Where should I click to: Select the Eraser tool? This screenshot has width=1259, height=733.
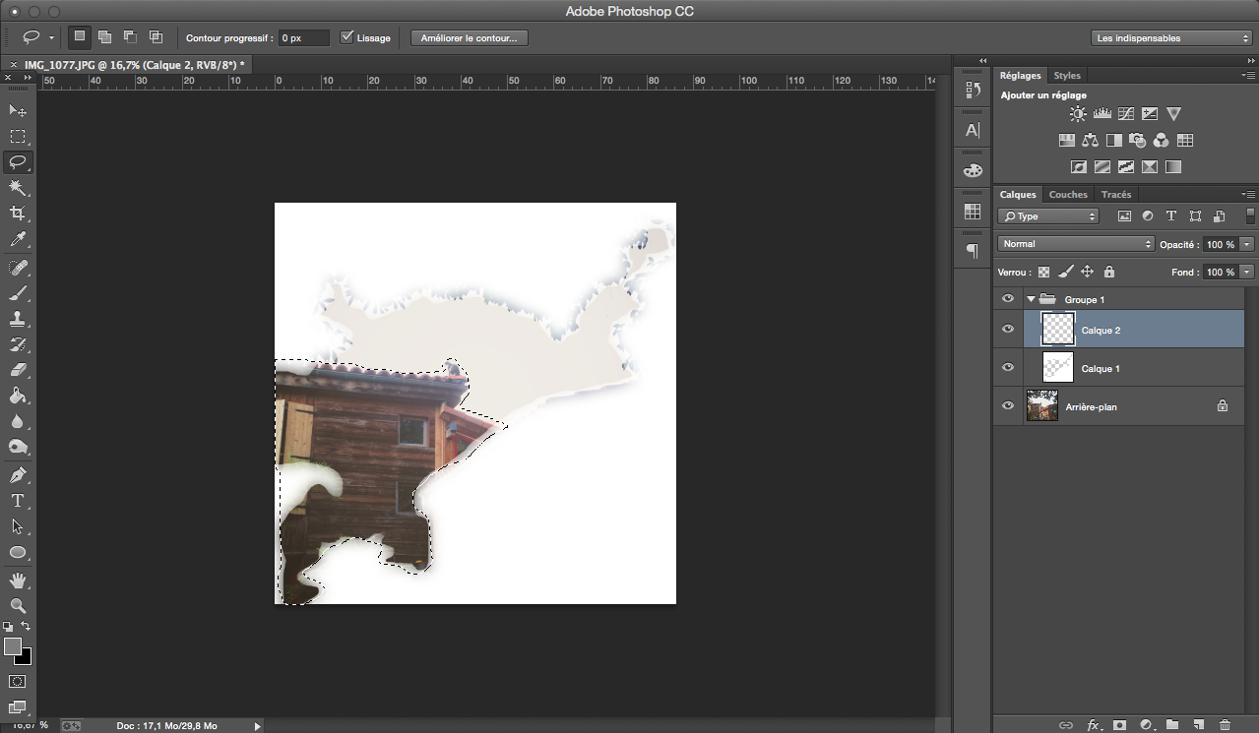(18, 371)
